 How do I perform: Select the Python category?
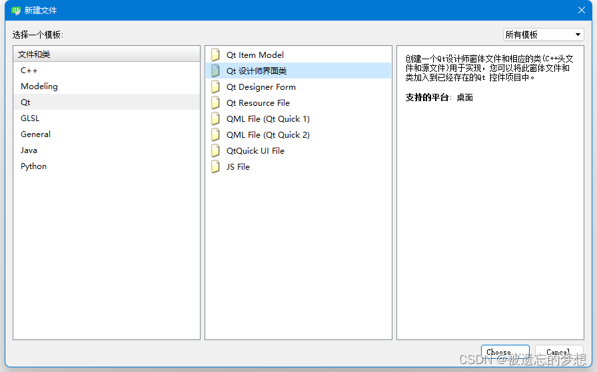106,166
